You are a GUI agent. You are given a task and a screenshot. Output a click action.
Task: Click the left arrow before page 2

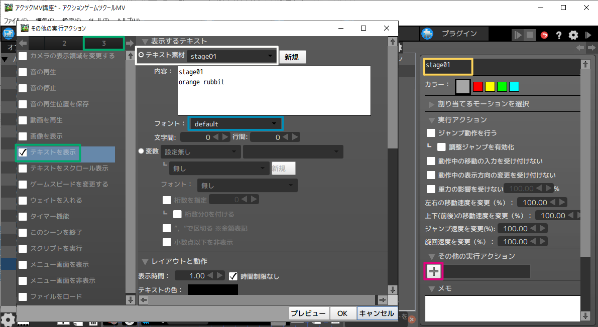click(23, 43)
